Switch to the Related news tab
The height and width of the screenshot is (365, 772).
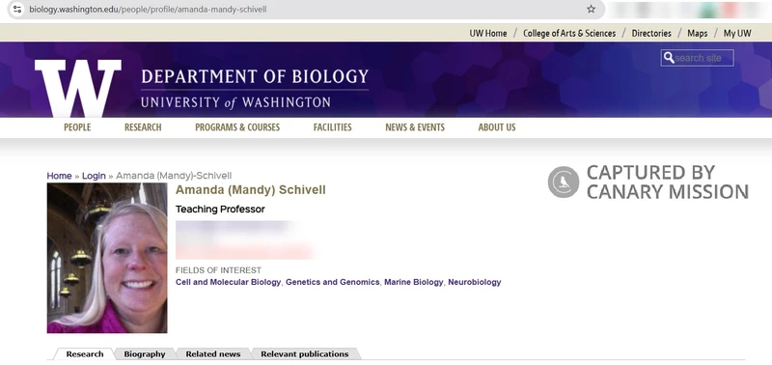(213, 354)
